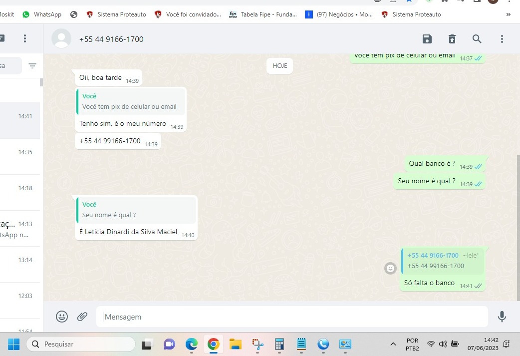React to the 'Só falta o banco' message
520x356 pixels.
[390, 269]
